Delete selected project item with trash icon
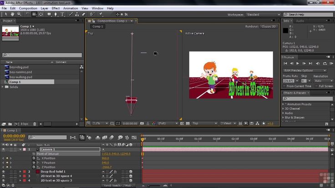 [x=35, y=124]
